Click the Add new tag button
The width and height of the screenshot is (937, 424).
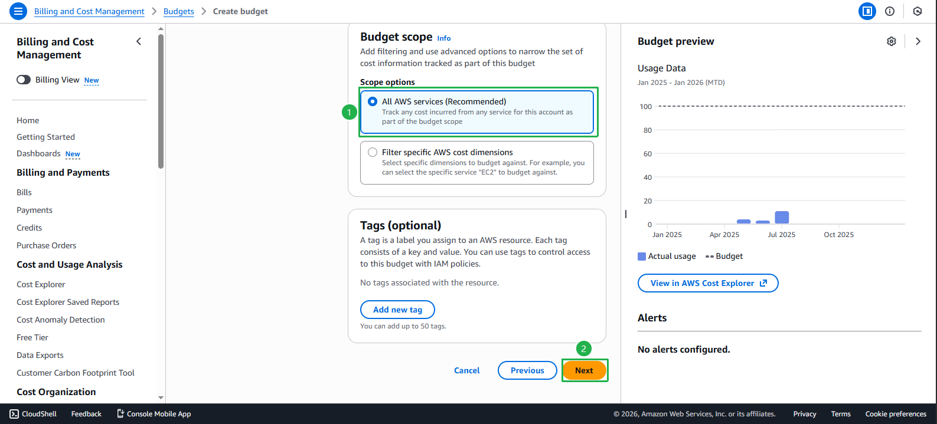pos(397,310)
